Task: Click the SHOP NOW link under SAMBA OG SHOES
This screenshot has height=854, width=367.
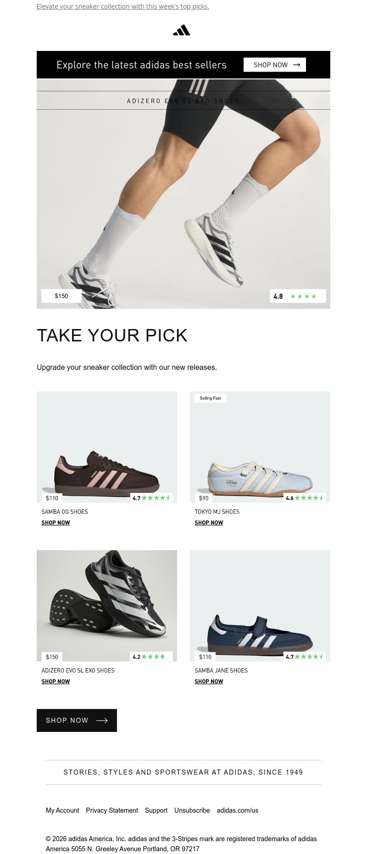Action: (x=56, y=522)
